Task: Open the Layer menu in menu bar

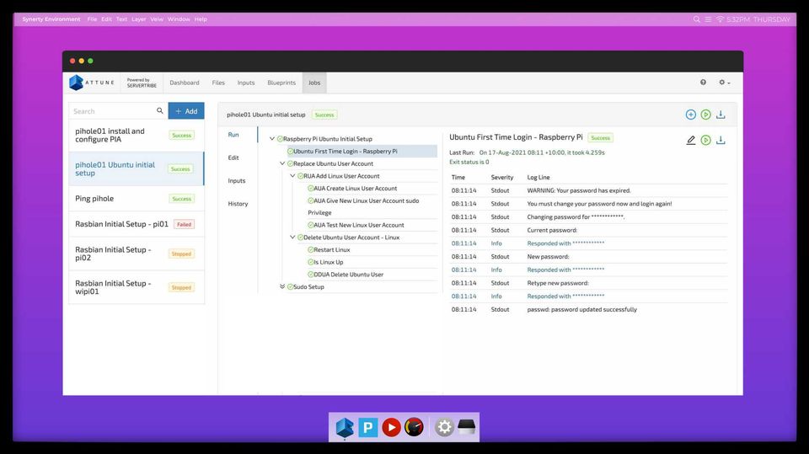Action: 138,19
